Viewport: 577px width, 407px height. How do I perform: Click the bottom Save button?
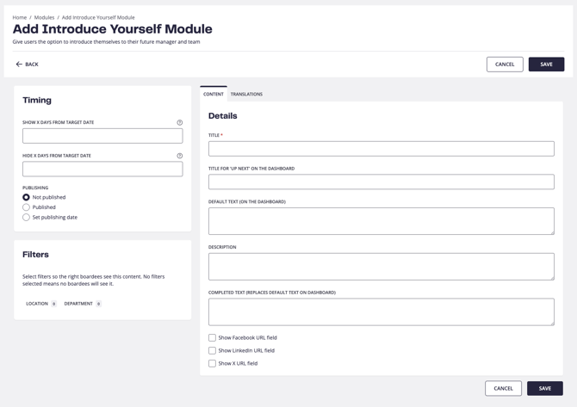pos(545,388)
